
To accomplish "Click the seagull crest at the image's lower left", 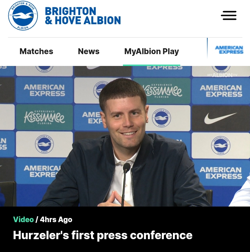I will click(x=44, y=144).
